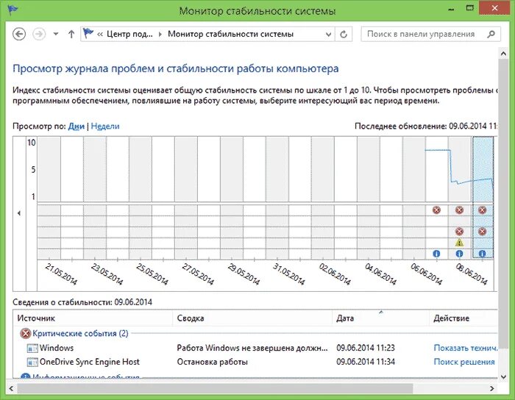The width and height of the screenshot is (515, 400).
Task: Open the Показать технич. link for Windows
Action: (466, 348)
